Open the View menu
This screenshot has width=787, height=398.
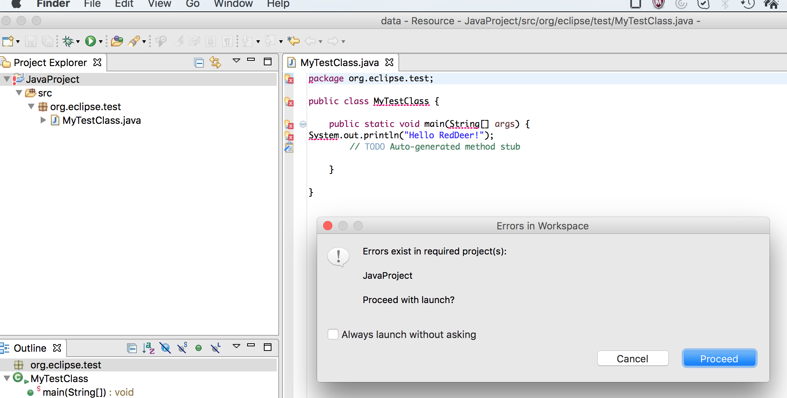(160, 4)
